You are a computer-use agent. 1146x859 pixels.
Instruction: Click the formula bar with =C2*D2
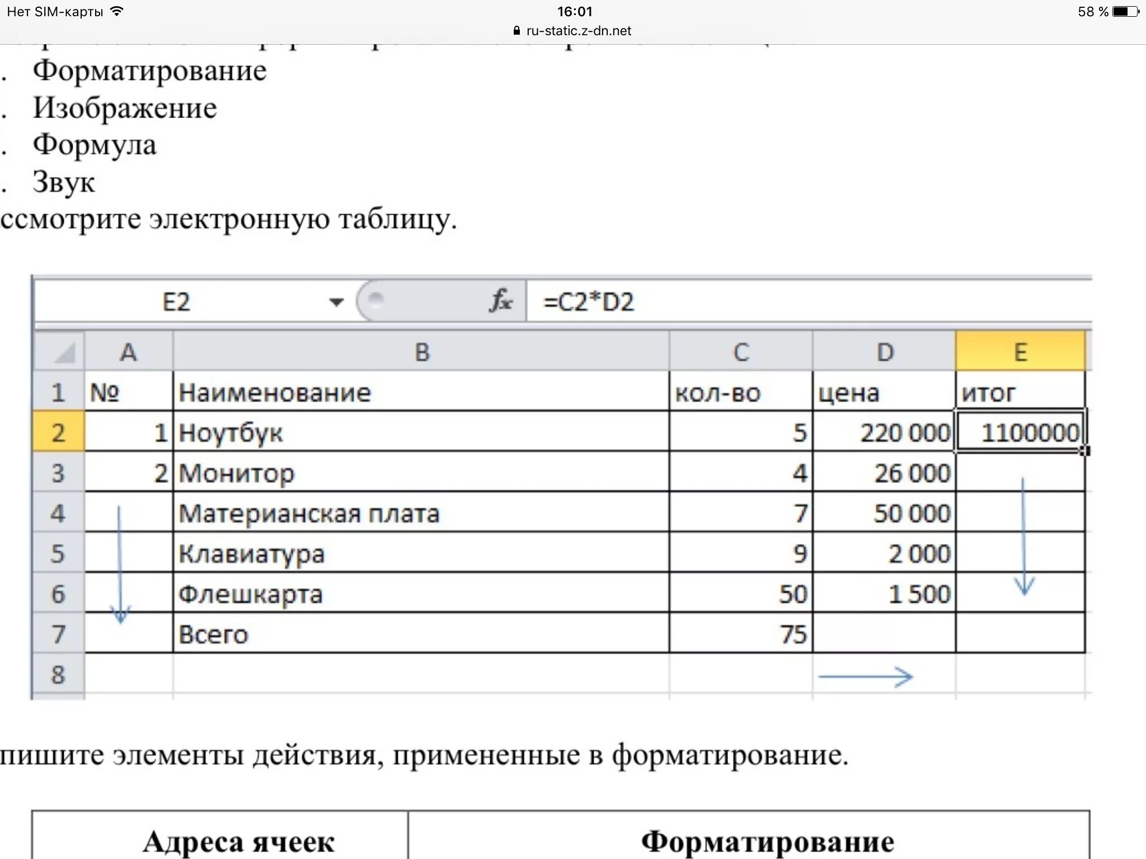783,302
